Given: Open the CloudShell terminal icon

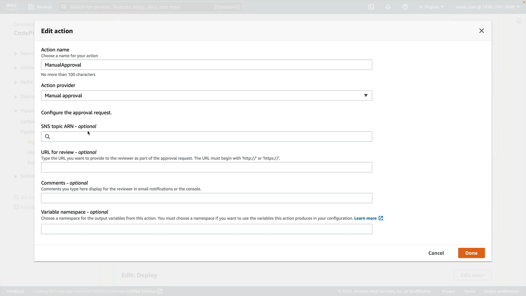Looking at the screenshot, I should [x=371, y=7].
